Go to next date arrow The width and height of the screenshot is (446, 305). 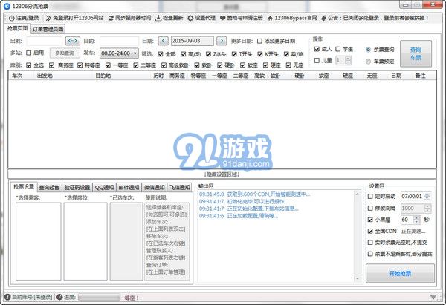pos(222,41)
